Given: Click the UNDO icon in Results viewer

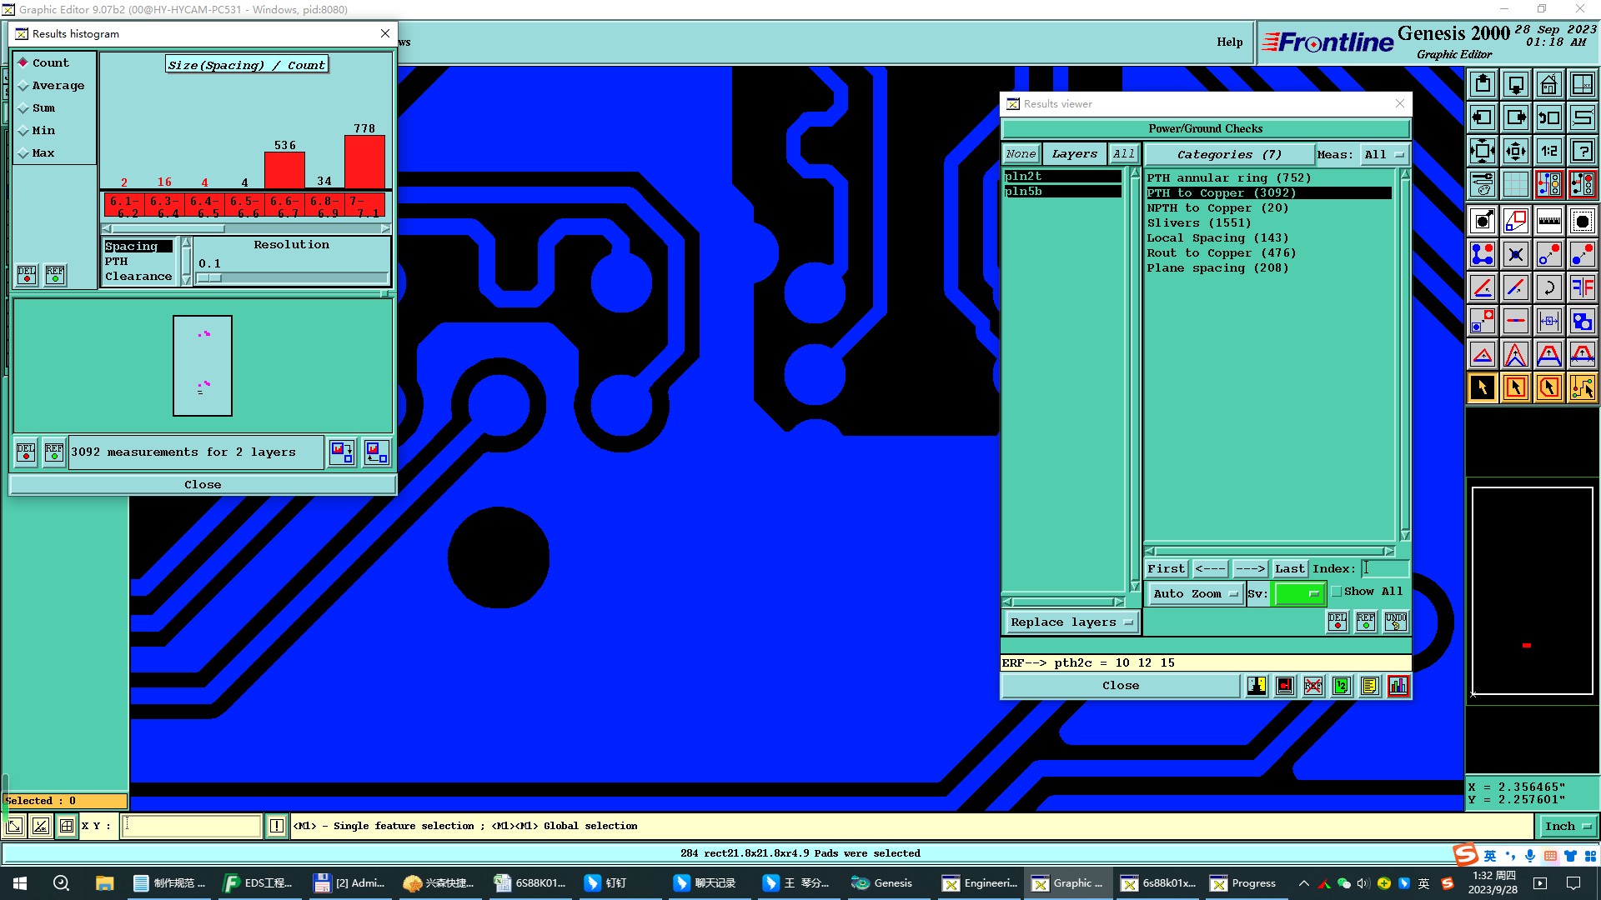Looking at the screenshot, I should [1395, 622].
